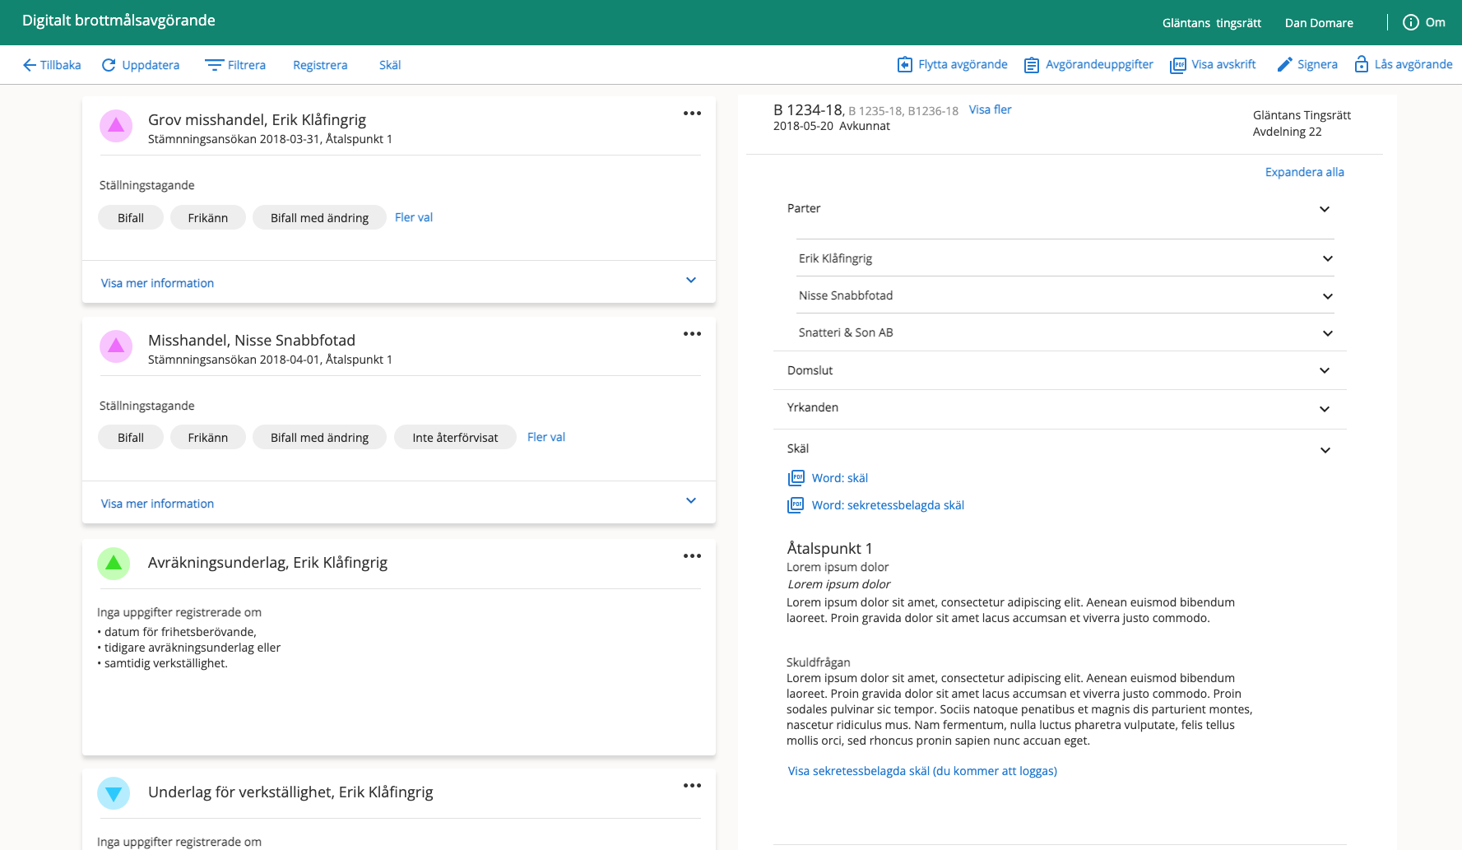This screenshot has height=850, width=1462.
Task: Click green triangle icon of Avräkningsunderlag
Action: click(114, 564)
